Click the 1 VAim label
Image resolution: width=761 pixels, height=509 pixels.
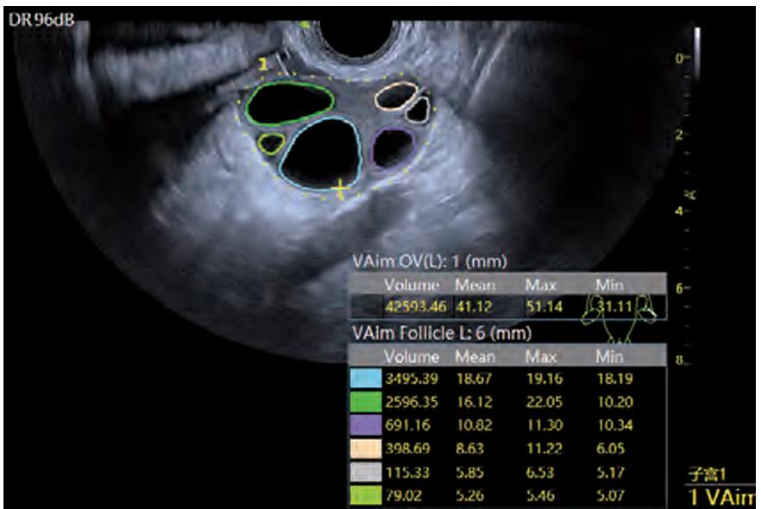721,496
